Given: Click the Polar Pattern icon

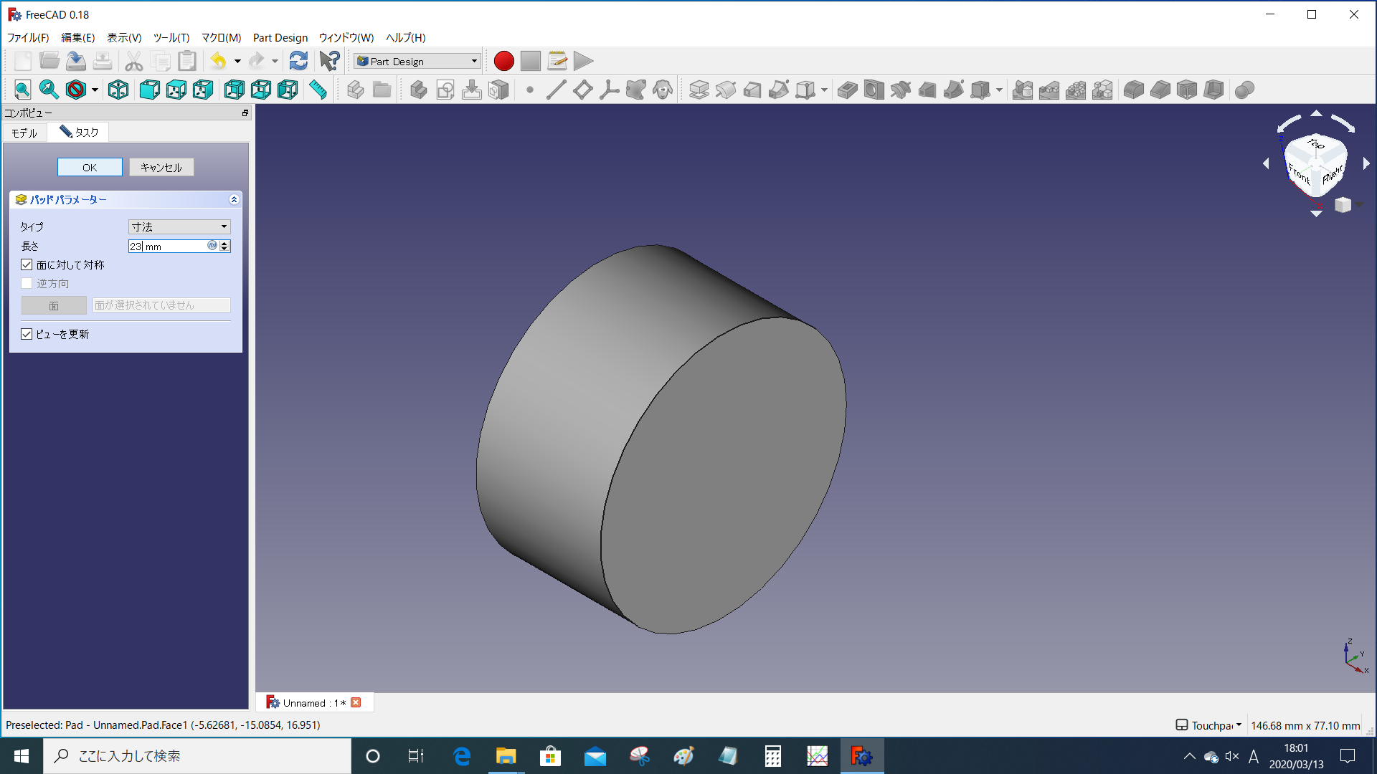Looking at the screenshot, I should (1075, 90).
